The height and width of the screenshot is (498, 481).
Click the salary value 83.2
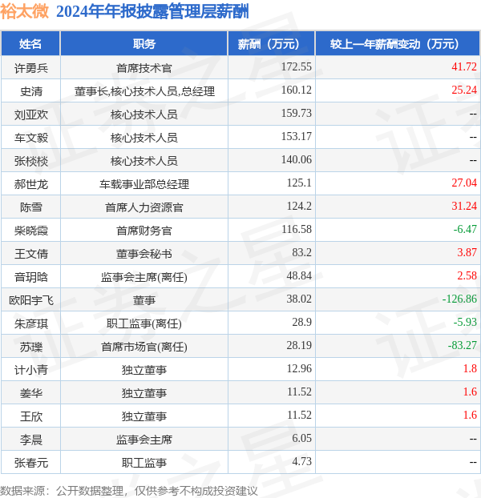[302, 252]
